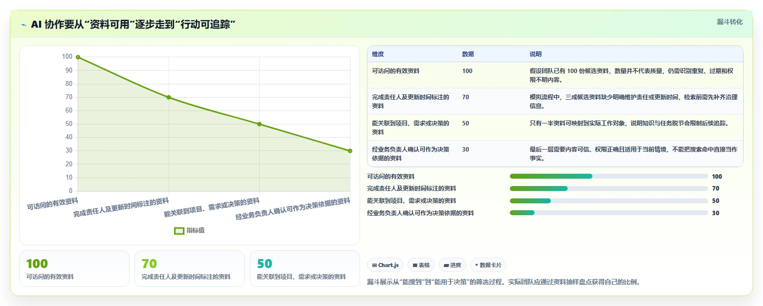Click the chart data point at 30
The width and height of the screenshot is (763, 306).
[x=350, y=151]
